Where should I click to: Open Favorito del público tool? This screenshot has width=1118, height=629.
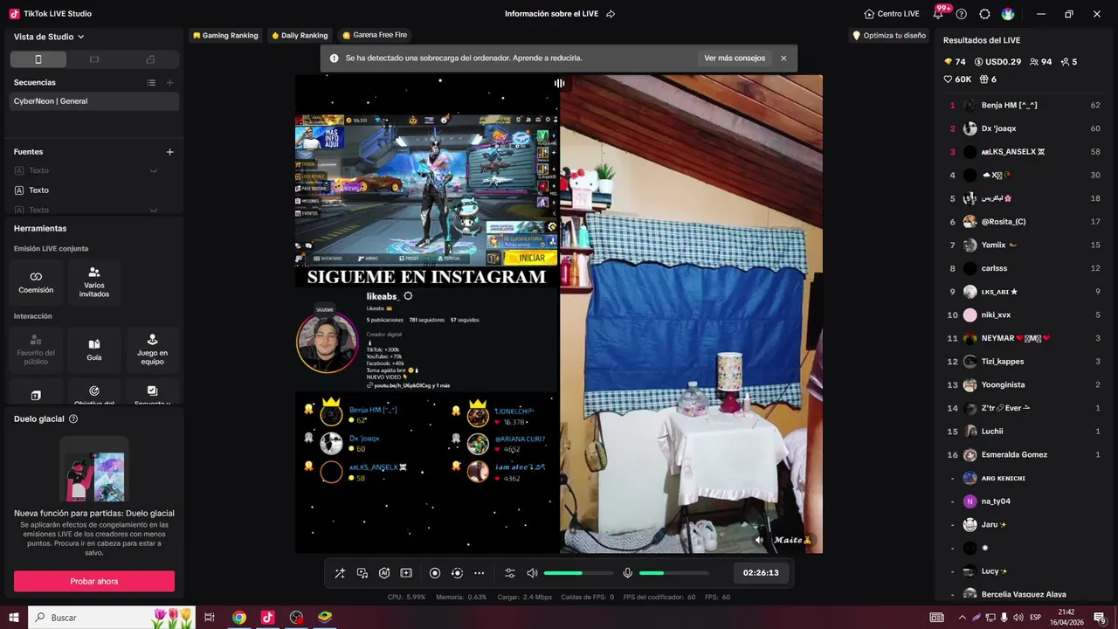click(36, 349)
